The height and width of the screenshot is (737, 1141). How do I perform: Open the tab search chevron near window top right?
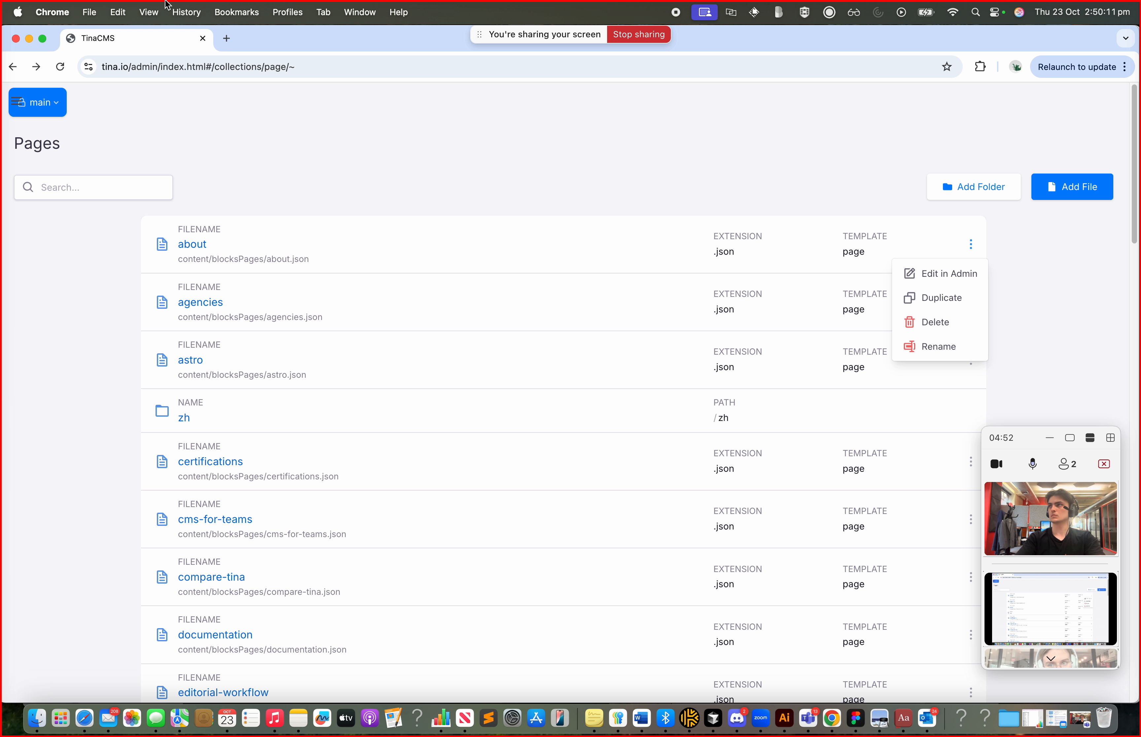pyautogui.click(x=1125, y=38)
